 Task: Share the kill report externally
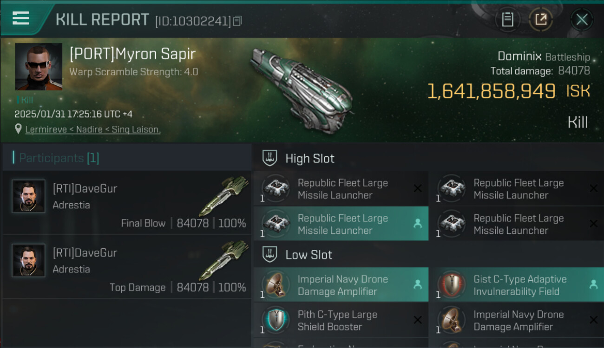[x=541, y=19]
